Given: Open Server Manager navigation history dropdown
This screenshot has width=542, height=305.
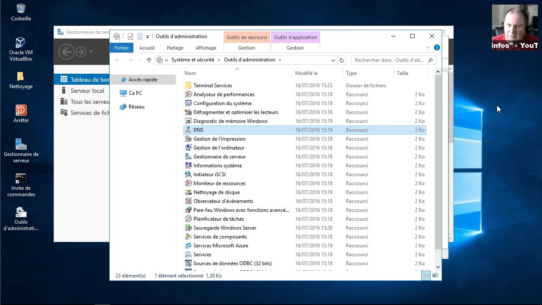Looking at the screenshot, I should click(x=91, y=52).
